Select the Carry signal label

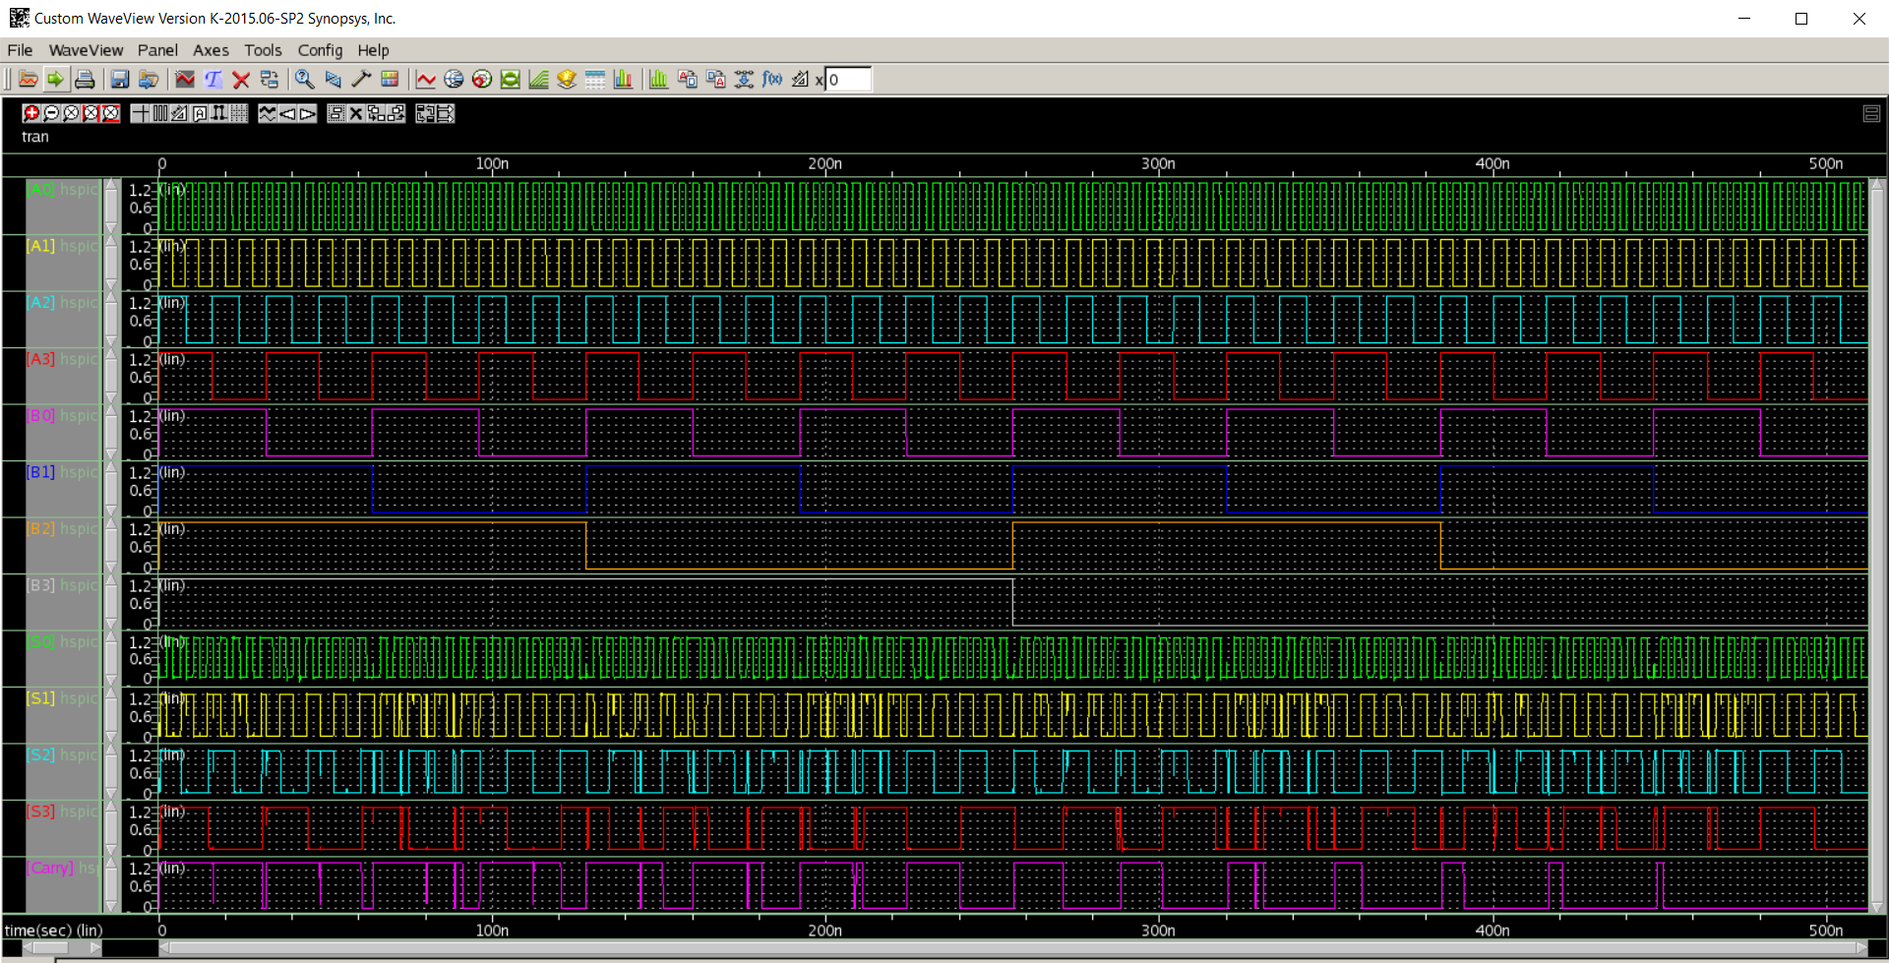click(x=49, y=868)
